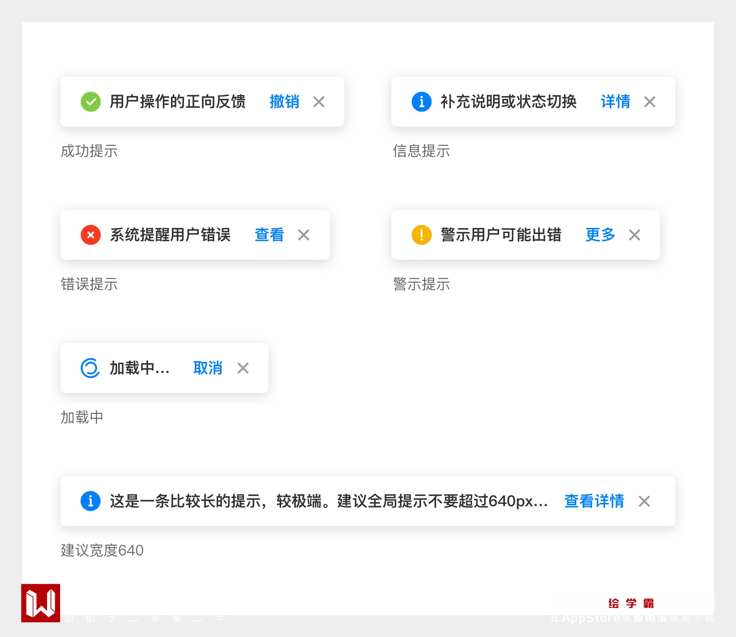Click the red error icon
Viewport: 736px width, 637px height.
click(91, 235)
